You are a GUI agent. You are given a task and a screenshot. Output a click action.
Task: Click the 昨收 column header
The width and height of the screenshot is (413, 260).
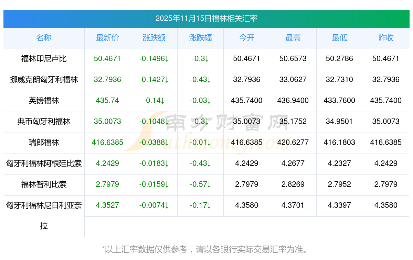[386, 38]
